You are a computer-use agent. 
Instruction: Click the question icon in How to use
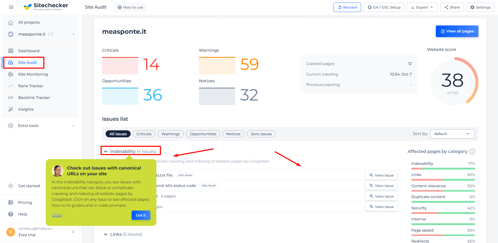pyautogui.click(x=120, y=7)
